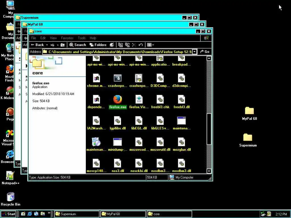Expand the quick launch overflow chevron
This screenshot has width=291, height=218.
(x=49, y=213)
